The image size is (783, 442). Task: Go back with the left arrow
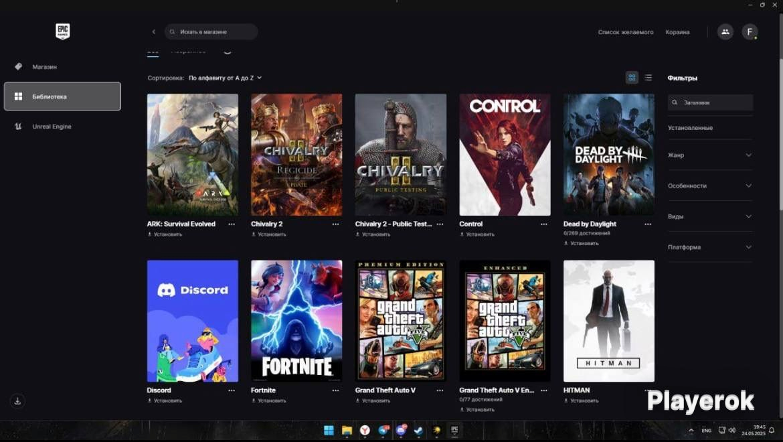pos(154,32)
